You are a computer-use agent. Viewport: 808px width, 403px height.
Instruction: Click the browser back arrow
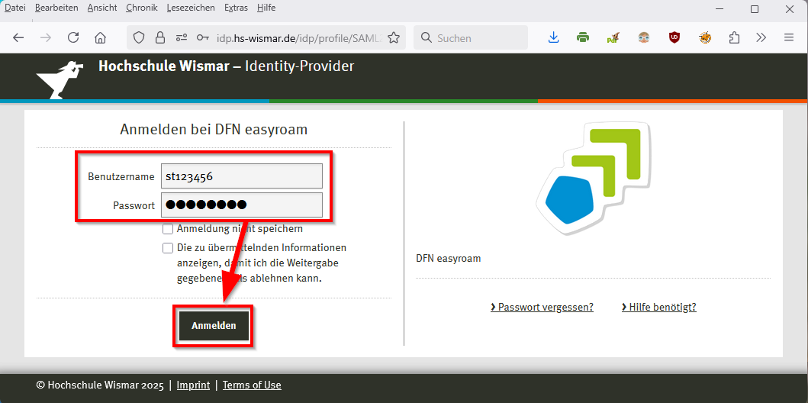pyautogui.click(x=18, y=37)
